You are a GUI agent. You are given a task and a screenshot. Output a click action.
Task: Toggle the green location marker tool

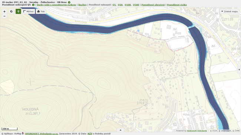coord(18,11)
